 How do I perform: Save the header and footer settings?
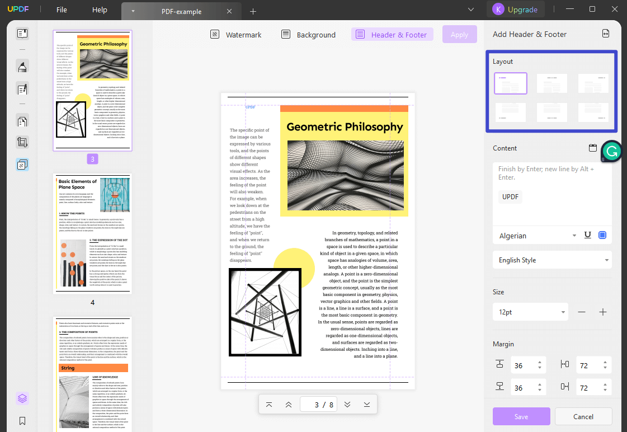click(521, 416)
